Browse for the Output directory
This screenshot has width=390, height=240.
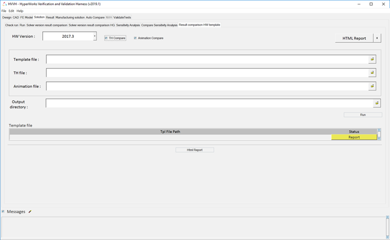[x=377, y=103]
